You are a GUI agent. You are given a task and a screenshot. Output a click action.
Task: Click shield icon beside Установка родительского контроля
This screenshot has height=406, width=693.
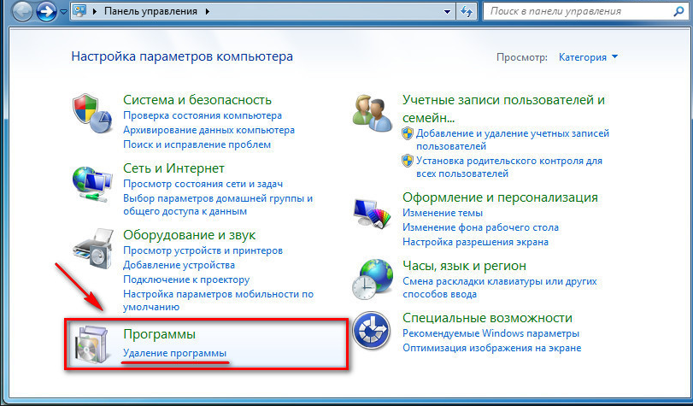[x=408, y=161]
